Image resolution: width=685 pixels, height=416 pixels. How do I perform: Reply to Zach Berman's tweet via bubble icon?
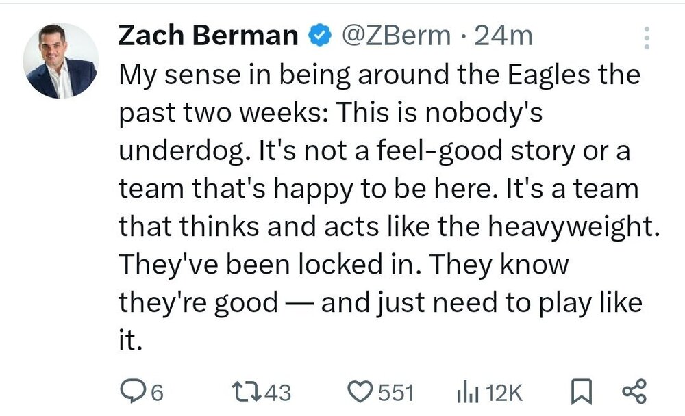pos(130,392)
